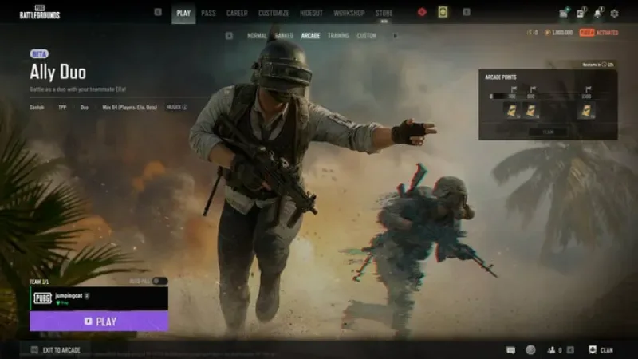Image resolution: width=638 pixels, height=359 pixels.
Task: Open the PLAY main tab
Action: point(183,13)
